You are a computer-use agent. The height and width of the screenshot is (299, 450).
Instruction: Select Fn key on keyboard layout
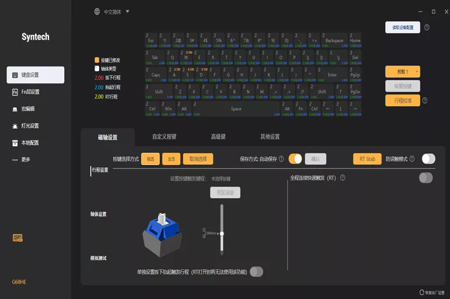pos(301,109)
